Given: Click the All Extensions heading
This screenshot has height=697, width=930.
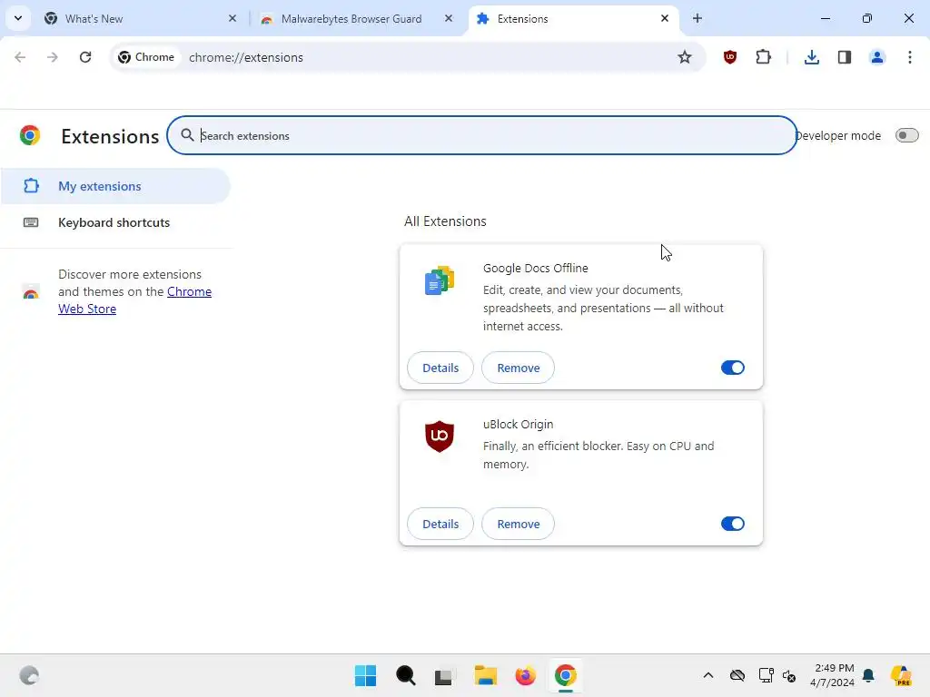Looking at the screenshot, I should tap(445, 221).
